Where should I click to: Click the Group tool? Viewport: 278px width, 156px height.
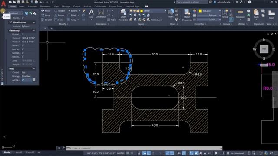tap(225, 13)
